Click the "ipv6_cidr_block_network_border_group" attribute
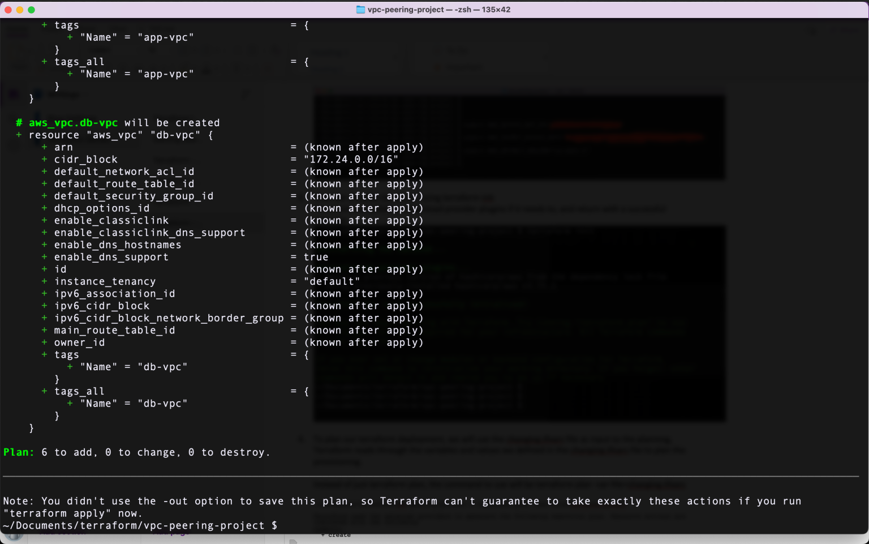This screenshot has width=869, height=544. (169, 318)
